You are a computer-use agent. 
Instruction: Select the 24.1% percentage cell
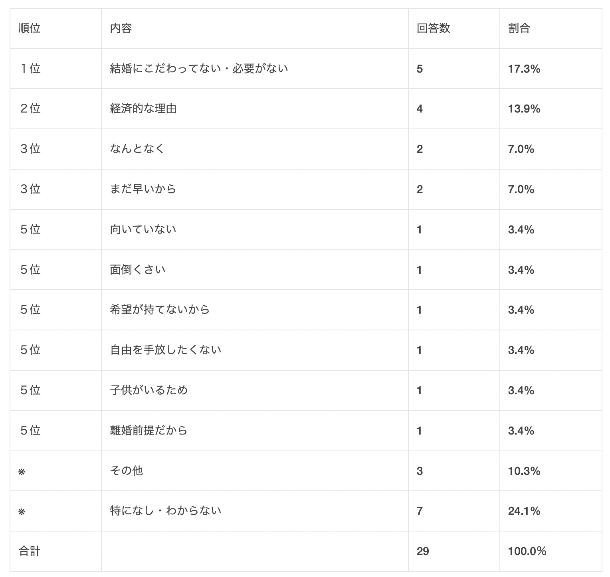tap(524, 511)
